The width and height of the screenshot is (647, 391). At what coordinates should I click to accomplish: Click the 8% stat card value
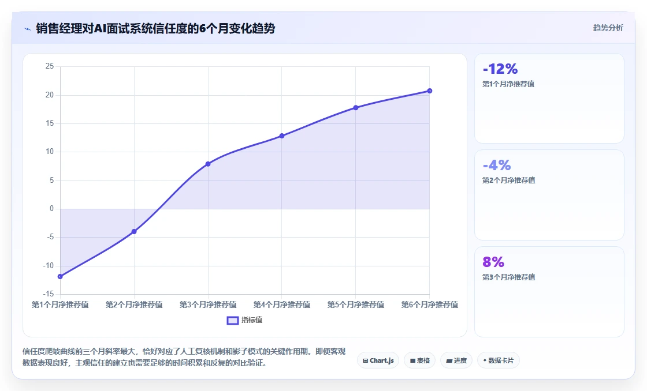(493, 262)
